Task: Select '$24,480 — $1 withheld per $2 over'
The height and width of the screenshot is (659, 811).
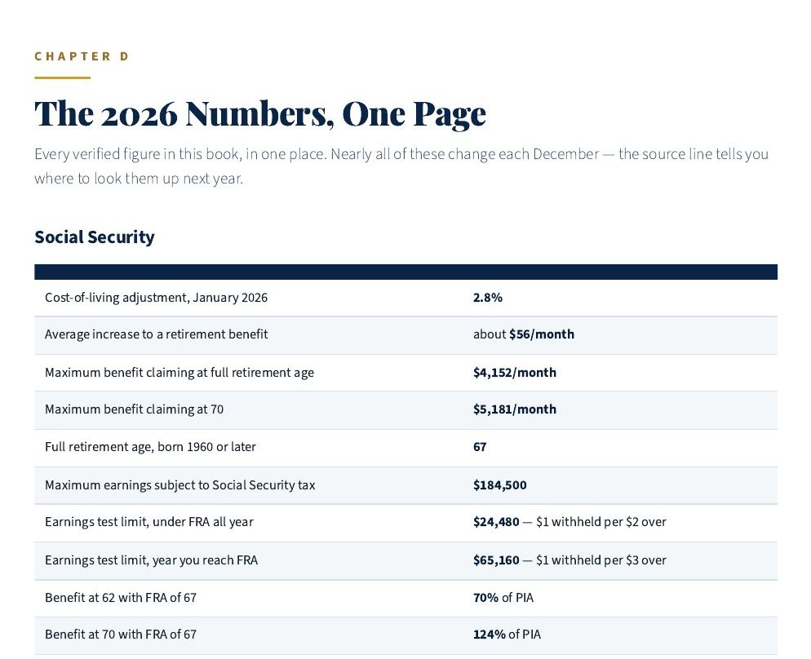Action: pos(569,522)
